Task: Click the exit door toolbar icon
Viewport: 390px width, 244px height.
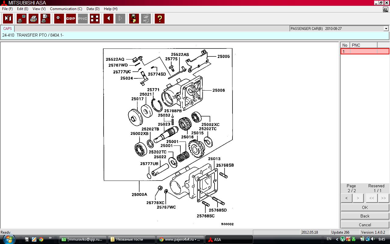Action: point(8,19)
